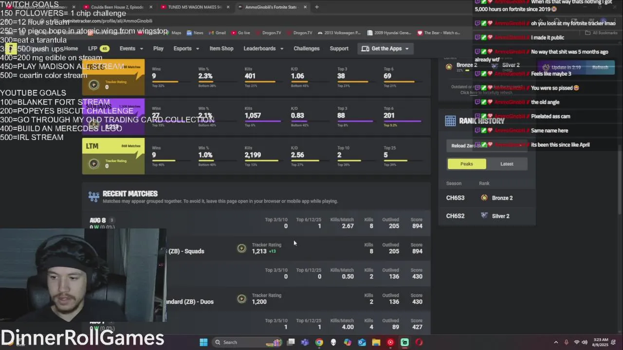Open the Play nav item

point(158,49)
